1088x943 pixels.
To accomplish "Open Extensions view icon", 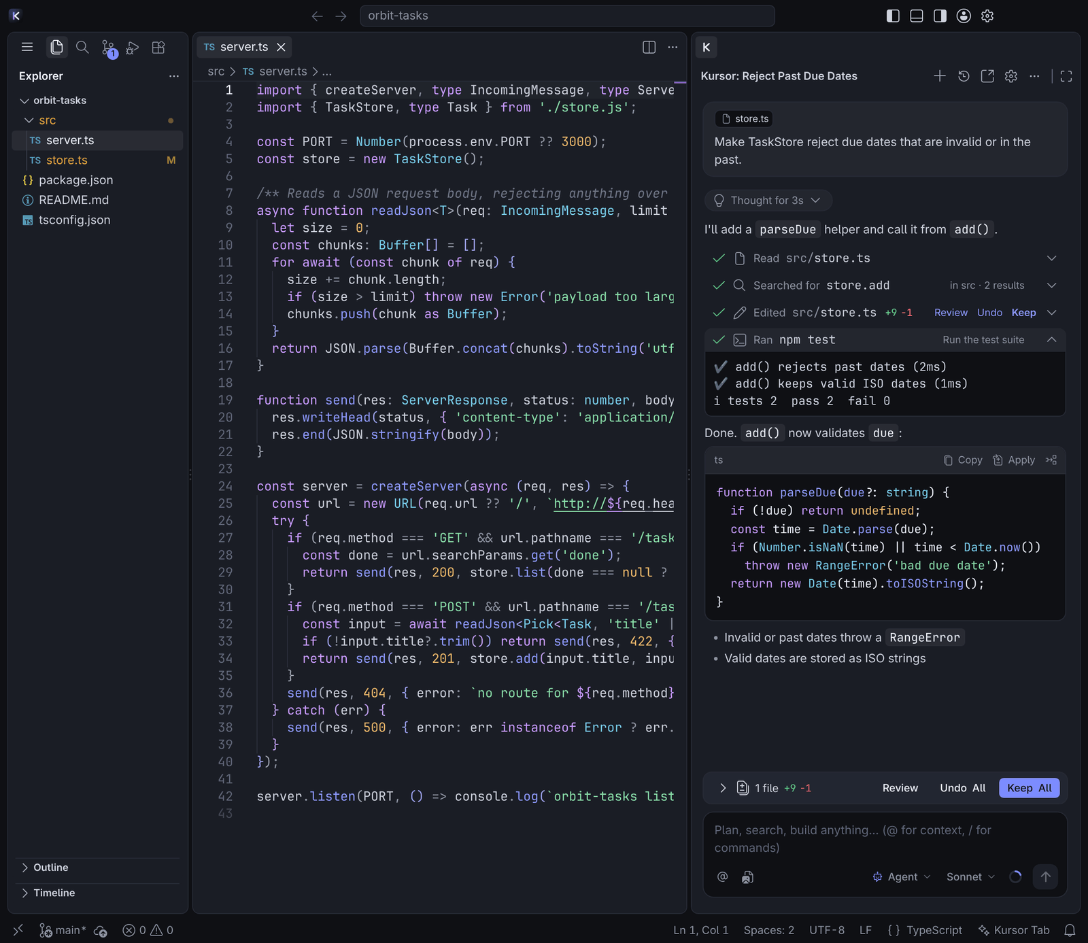I will (158, 47).
